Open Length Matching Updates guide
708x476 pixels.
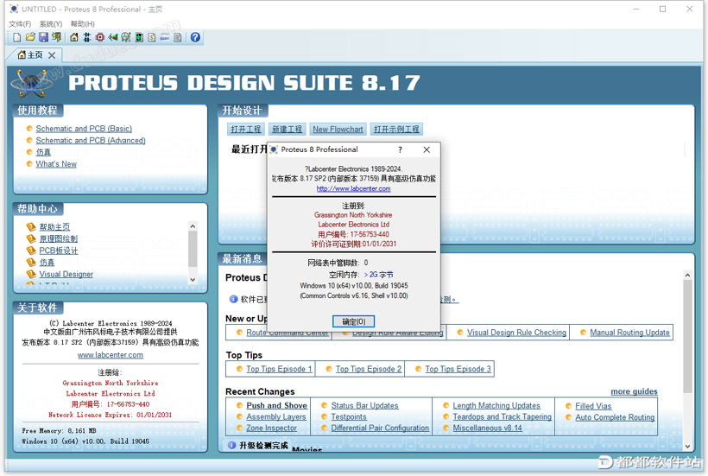coord(496,405)
